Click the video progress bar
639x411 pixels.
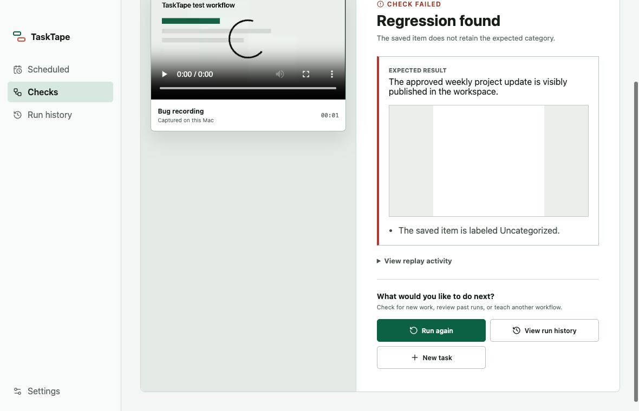coord(248,88)
